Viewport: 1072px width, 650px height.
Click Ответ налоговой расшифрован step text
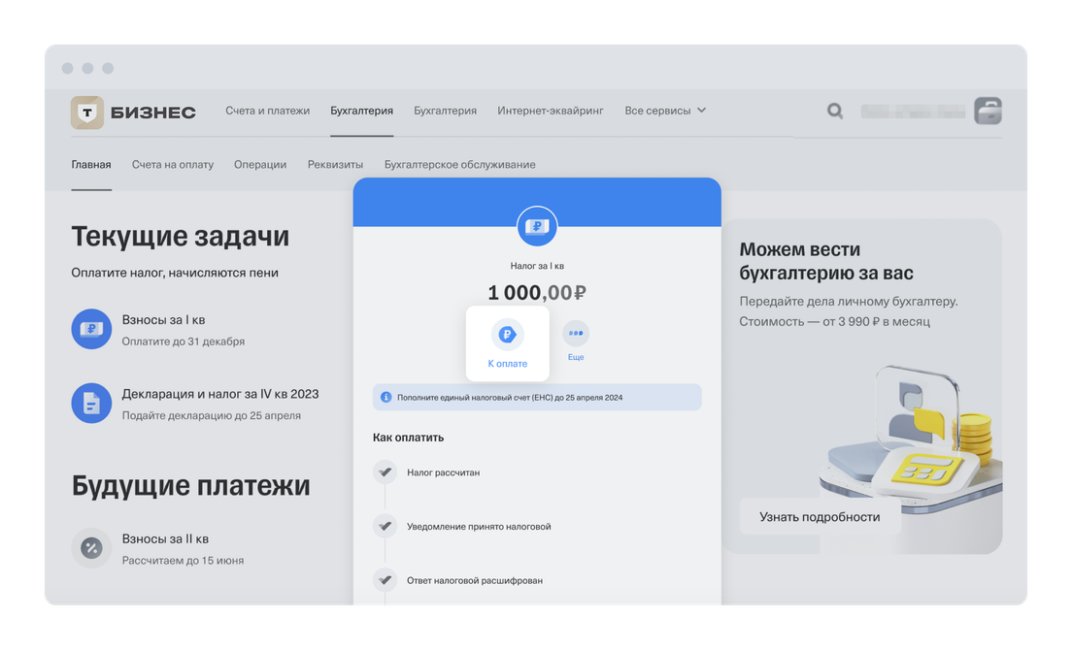[475, 580]
